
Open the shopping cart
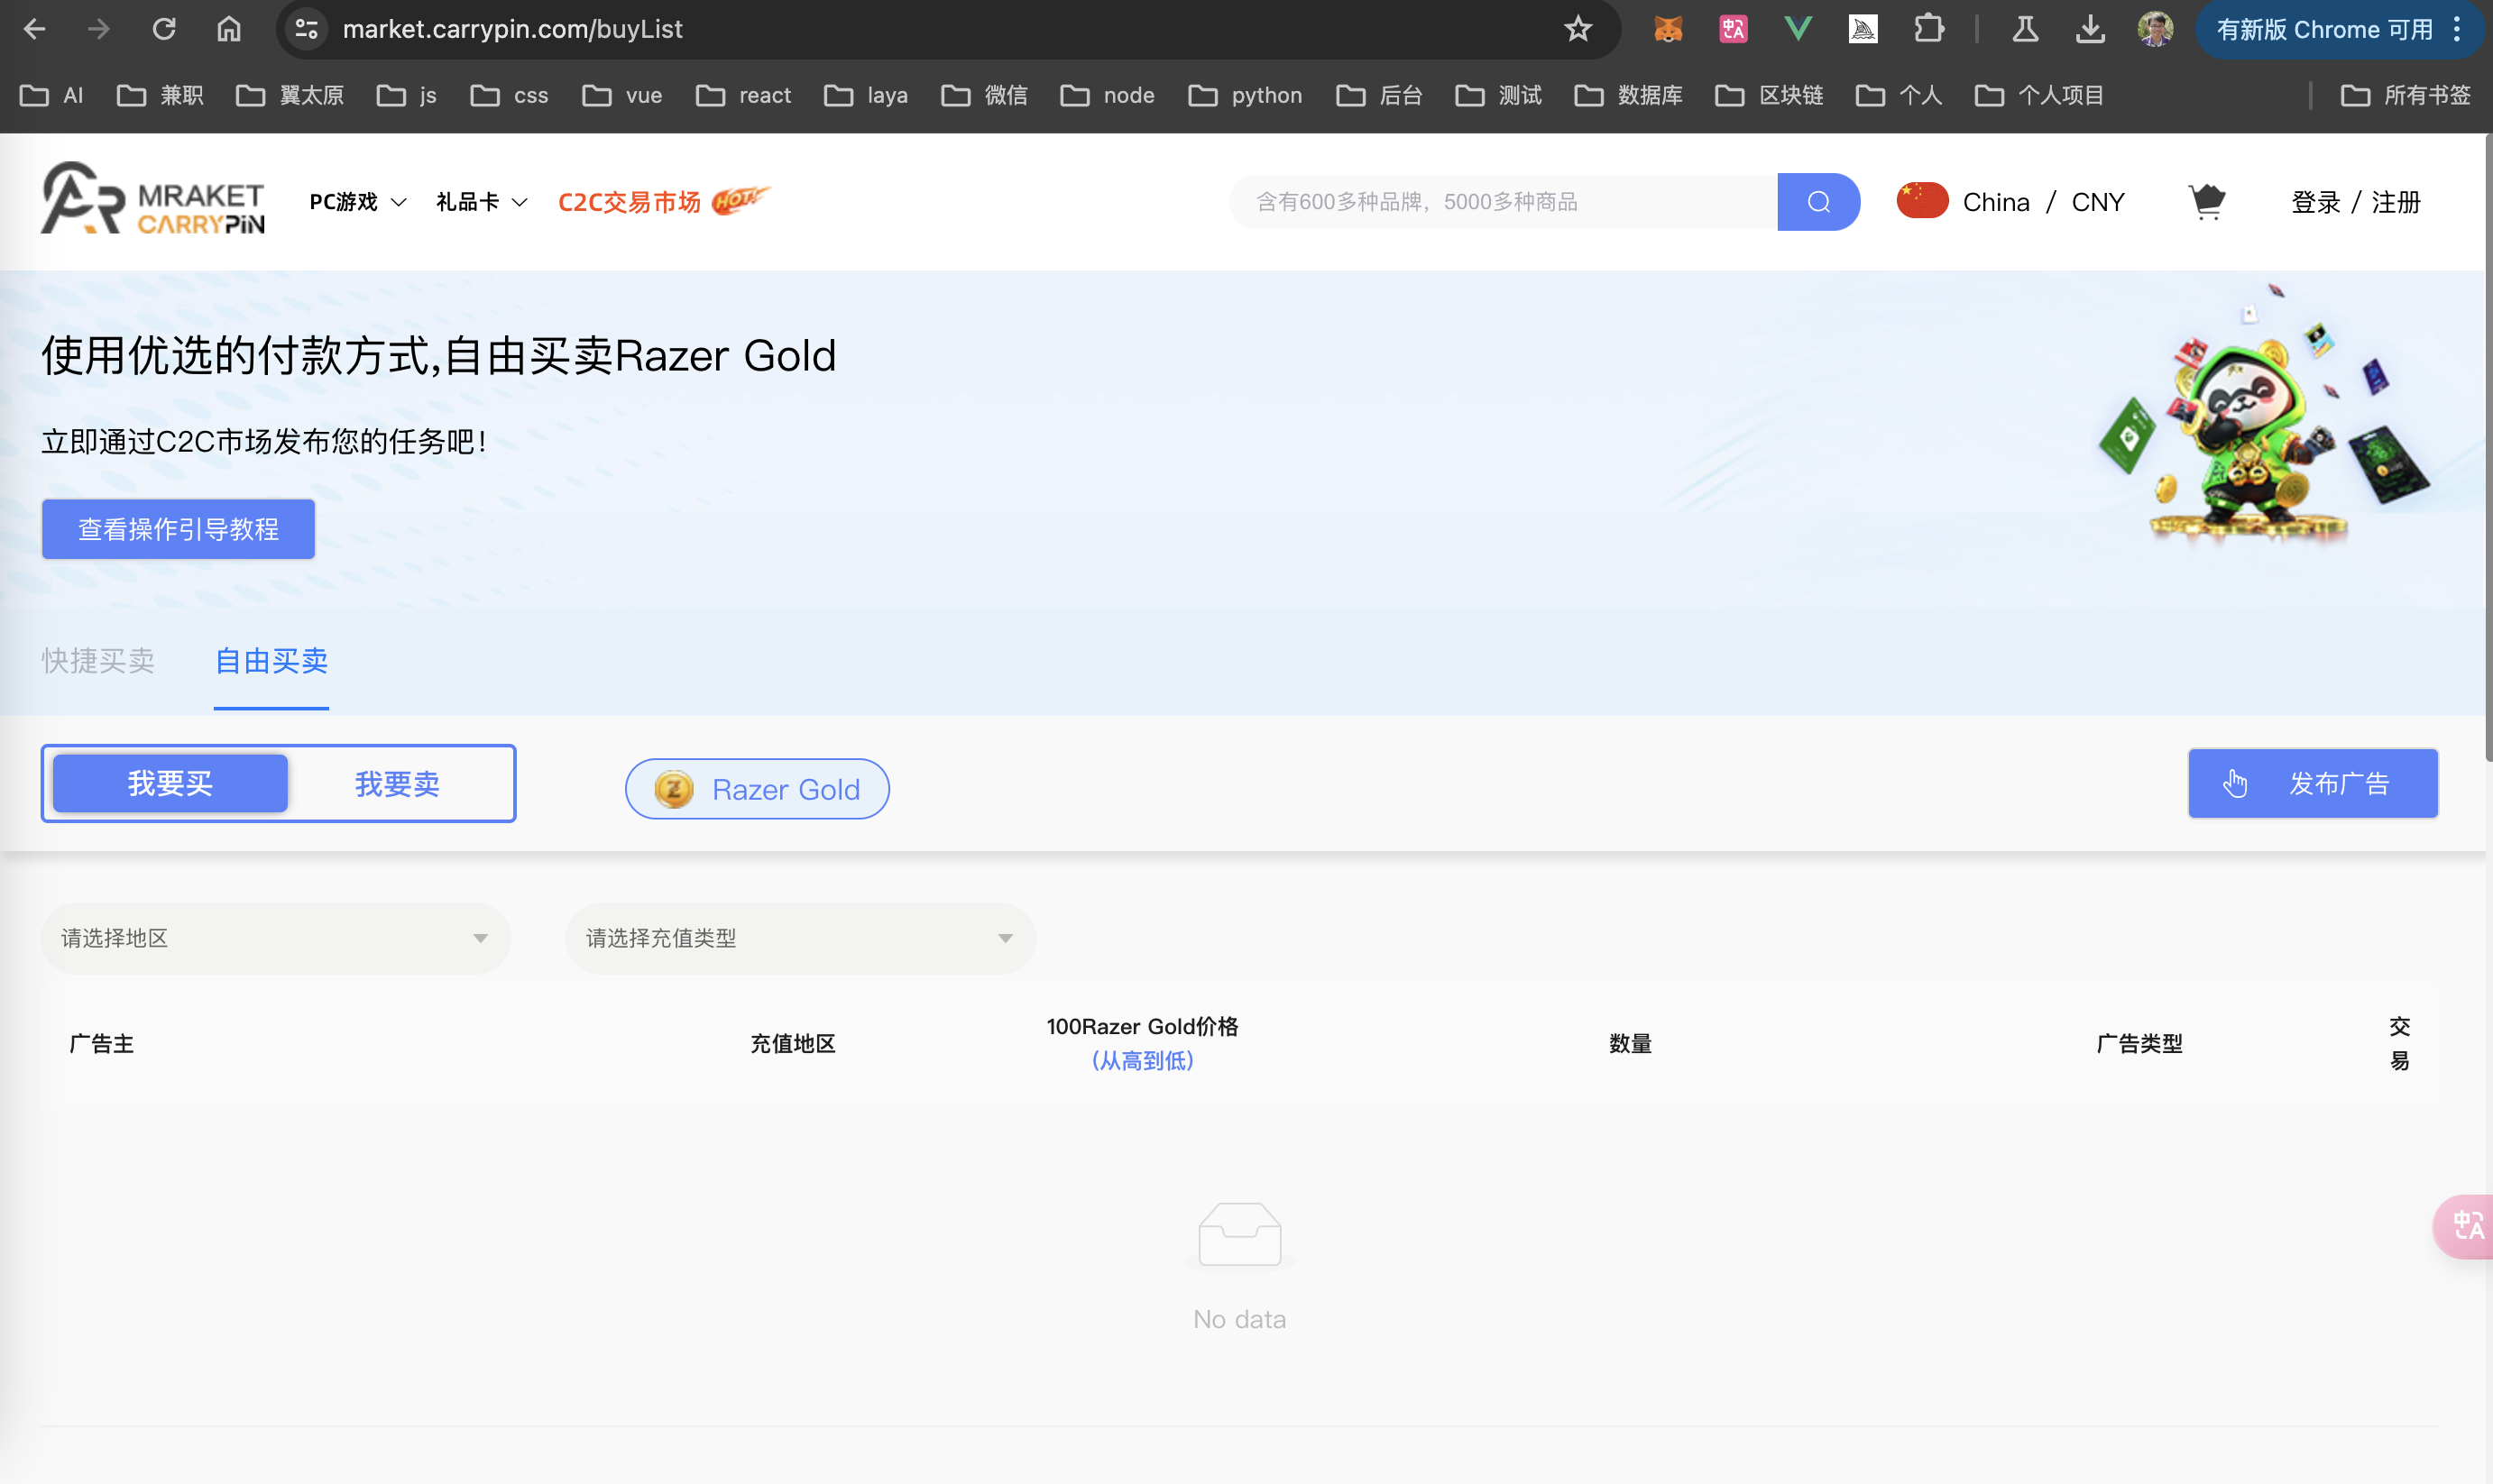pos(2207,202)
